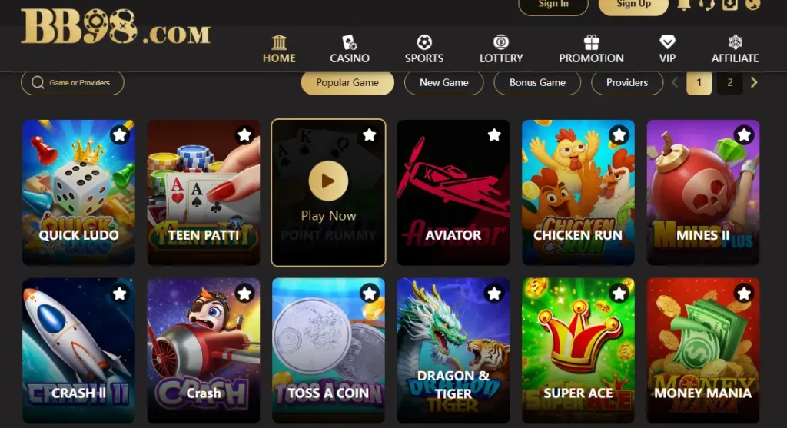Viewport: 787px width, 428px height.
Task: Click the Lottery icon in navigation
Action: 501,42
